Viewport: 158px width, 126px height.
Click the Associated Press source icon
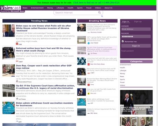pos(17,82)
